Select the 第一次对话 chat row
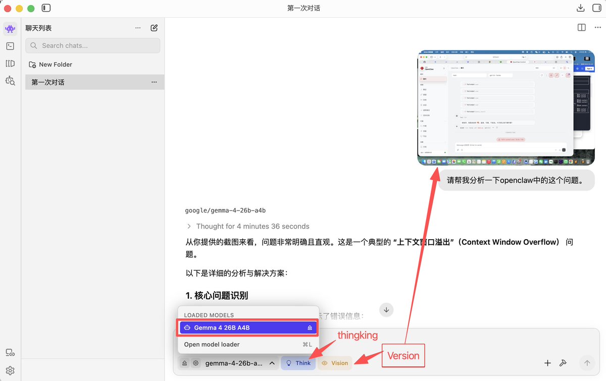The height and width of the screenshot is (381, 606). (95, 82)
